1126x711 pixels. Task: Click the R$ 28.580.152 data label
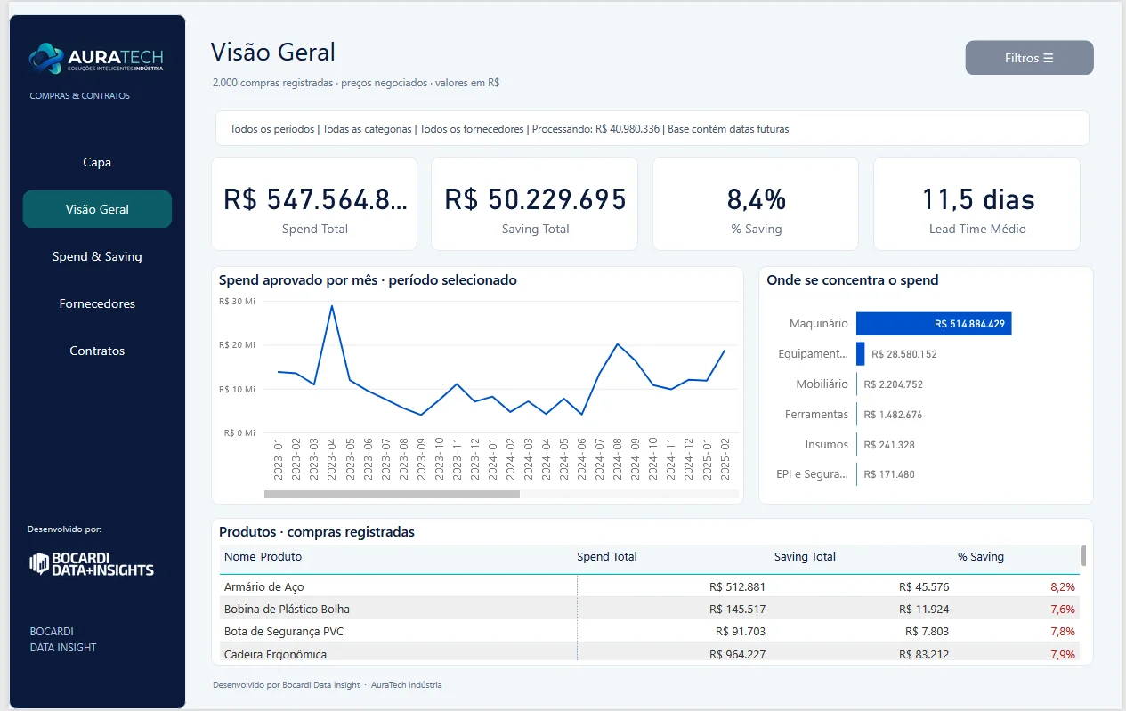pos(904,354)
